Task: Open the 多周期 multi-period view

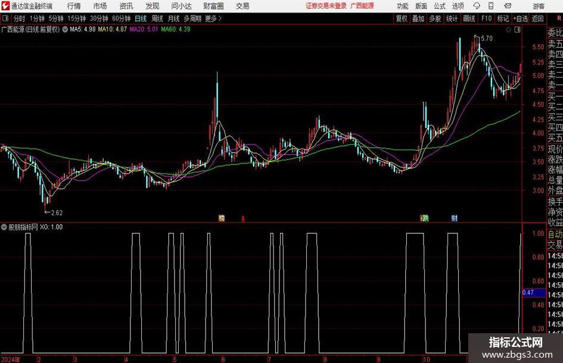Action: [192, 18]
